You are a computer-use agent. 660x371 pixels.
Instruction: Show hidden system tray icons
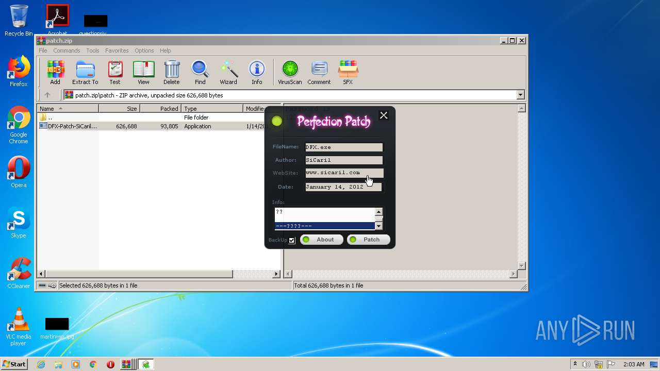pyautogui.click(x=575, y=364)
